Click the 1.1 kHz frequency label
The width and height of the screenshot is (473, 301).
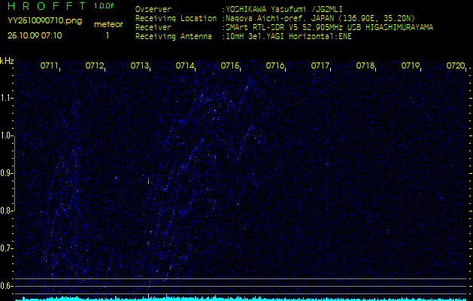pos(7,98)
